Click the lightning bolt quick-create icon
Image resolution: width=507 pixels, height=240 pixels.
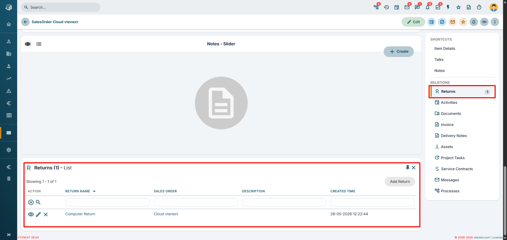(448, 7)
